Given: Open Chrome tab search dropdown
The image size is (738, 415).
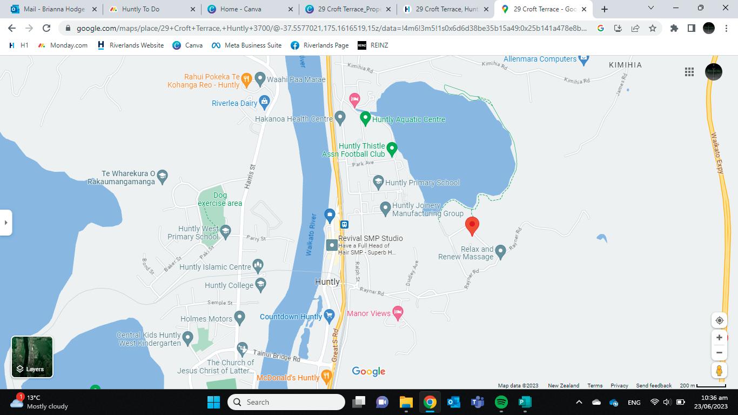Looking at the screenshot, I should pyautogui.click(x=651, y=8).
